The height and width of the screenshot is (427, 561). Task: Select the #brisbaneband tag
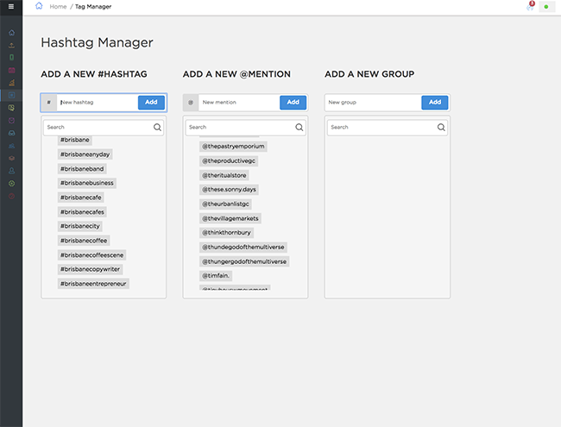pyautogui.click(x=82, y=169)
